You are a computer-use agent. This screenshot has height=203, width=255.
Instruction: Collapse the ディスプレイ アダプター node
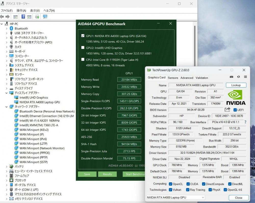[x=7, y=93]
